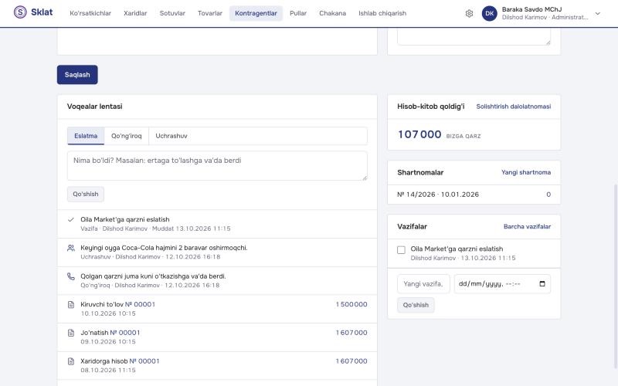Click the task date and time field
Viewport: 618px width, 386px height.
click(502, 284)
